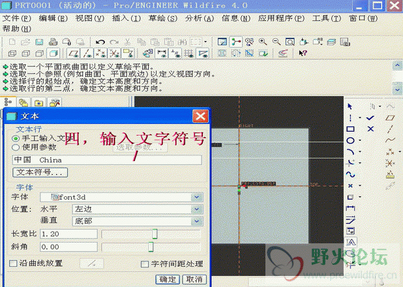Open the 编辑(E) menu
This screenshot has height=287, width=403.
coord(53,18)
